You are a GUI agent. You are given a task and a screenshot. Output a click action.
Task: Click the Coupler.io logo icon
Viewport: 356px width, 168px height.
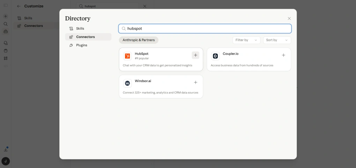(x=215, y=56)
